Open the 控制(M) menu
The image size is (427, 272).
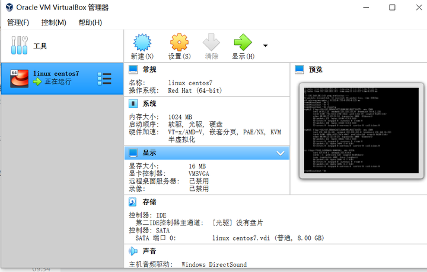53,22
